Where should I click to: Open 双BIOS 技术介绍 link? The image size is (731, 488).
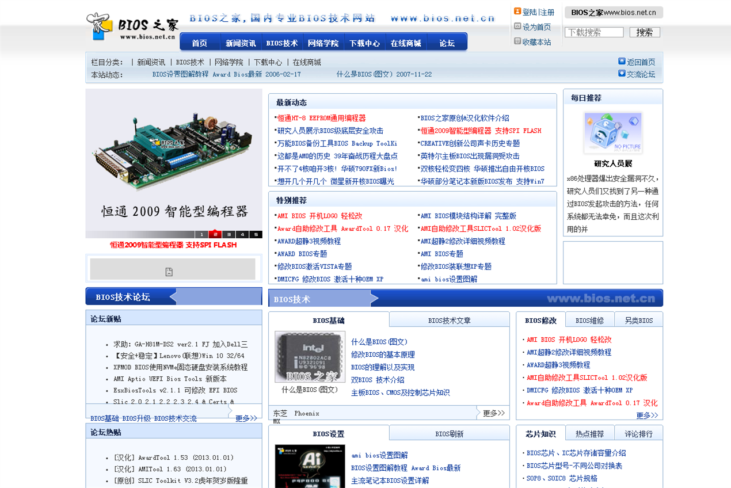(x=378, y=380)
